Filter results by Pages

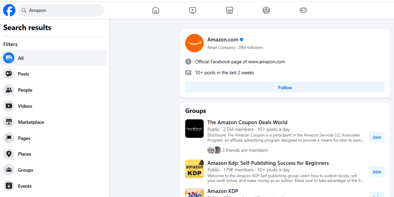tap(54, 138)
